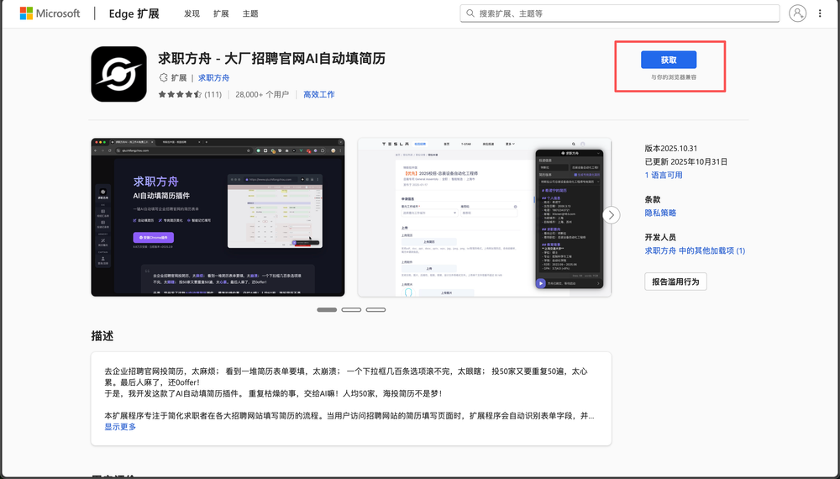
Task: Open the 高效工作 category link
Action: coord(319,95)
